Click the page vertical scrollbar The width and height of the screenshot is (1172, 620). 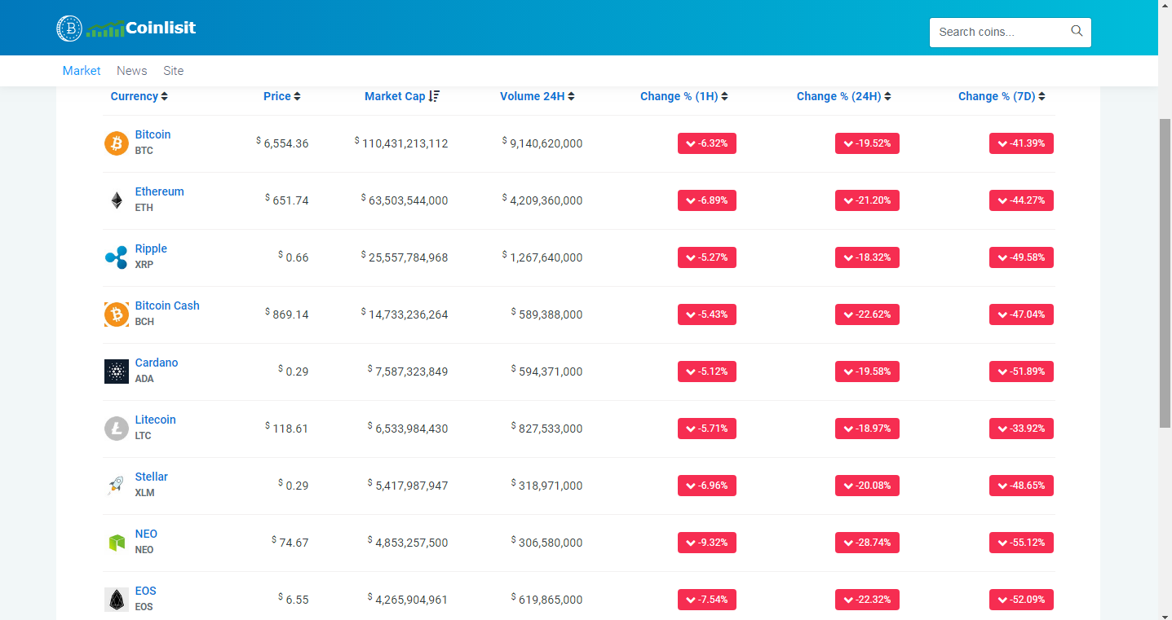pos(1165,273)
